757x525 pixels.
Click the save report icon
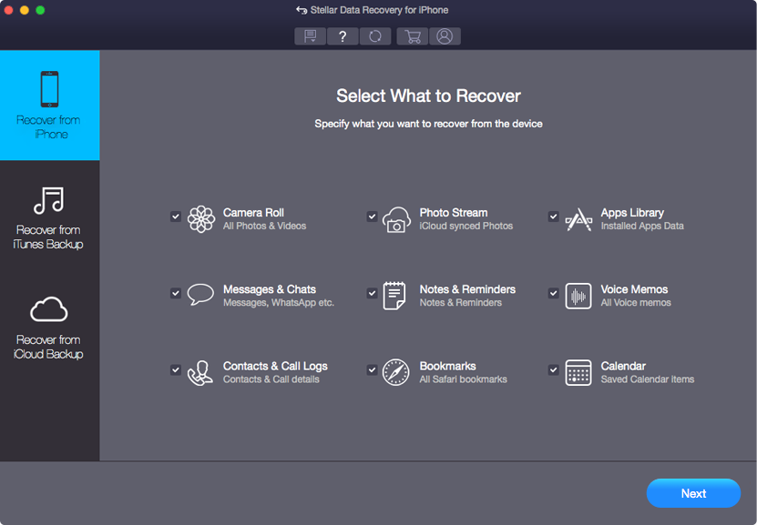[x=309, y=35]
